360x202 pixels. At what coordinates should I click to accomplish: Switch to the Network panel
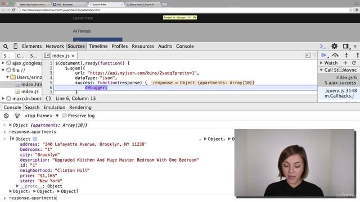point(55,46)
